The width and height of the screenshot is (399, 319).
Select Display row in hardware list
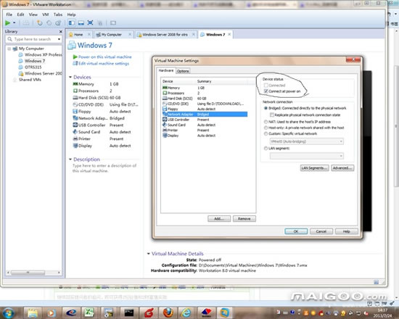(x=205, y=136)
